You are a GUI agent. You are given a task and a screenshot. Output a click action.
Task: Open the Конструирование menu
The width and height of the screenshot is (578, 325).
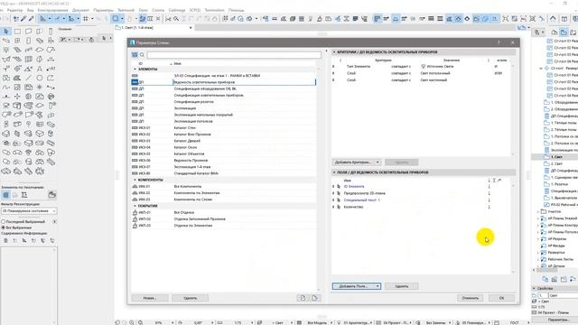(x=52, y=10)
